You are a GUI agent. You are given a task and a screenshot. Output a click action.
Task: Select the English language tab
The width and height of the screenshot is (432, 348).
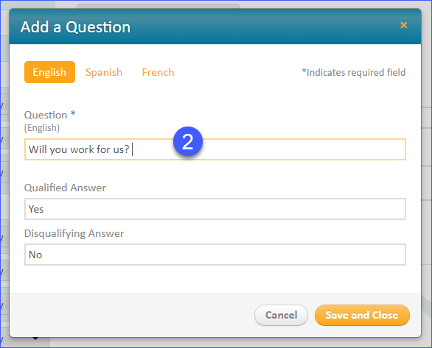pos(49,72)
